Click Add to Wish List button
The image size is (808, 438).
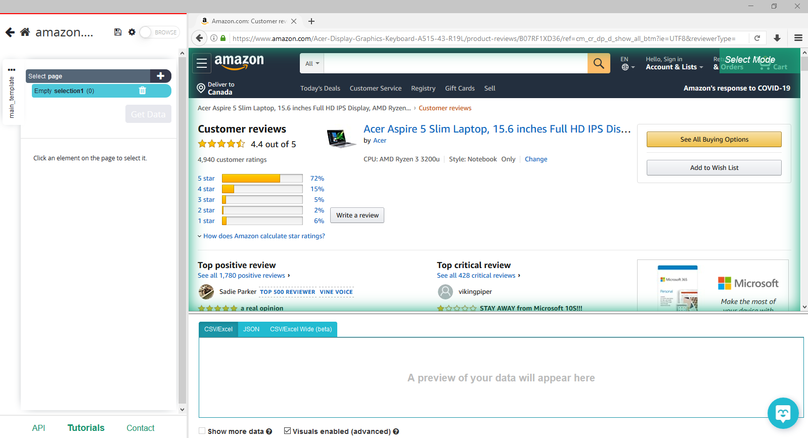coord(714,167)
